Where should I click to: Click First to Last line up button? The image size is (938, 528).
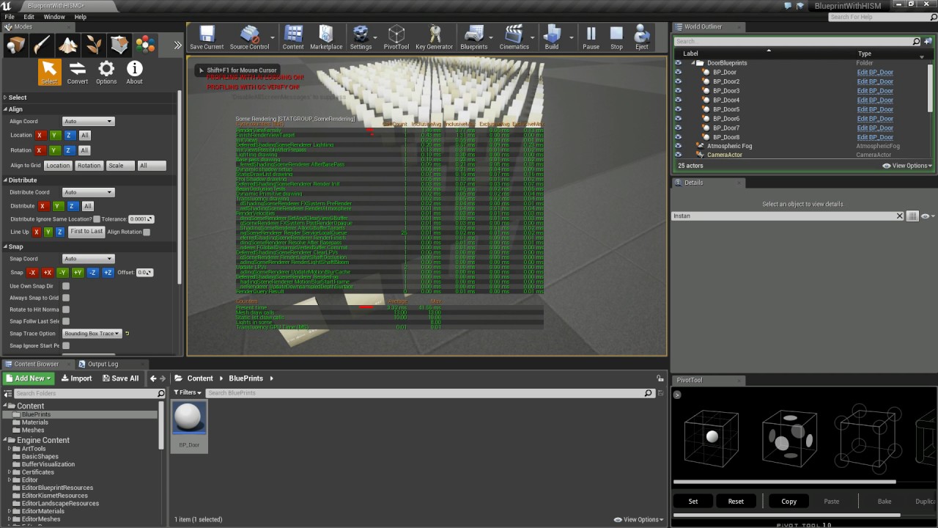(x=86, y=232)
